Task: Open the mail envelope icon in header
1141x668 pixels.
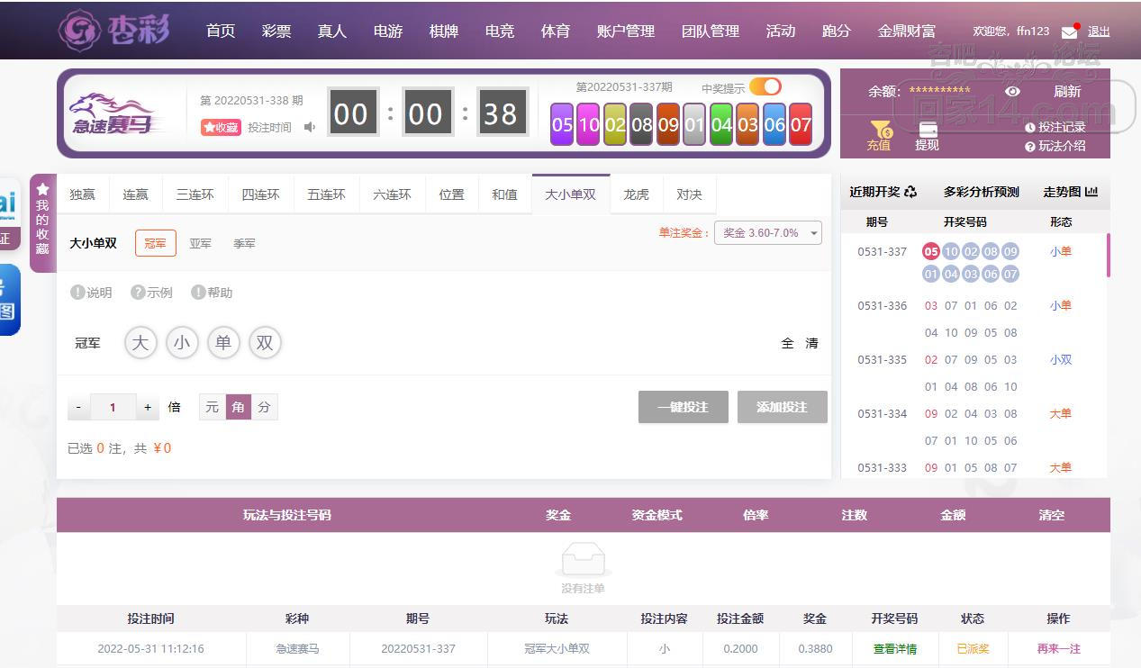Action: [1069, 32]
